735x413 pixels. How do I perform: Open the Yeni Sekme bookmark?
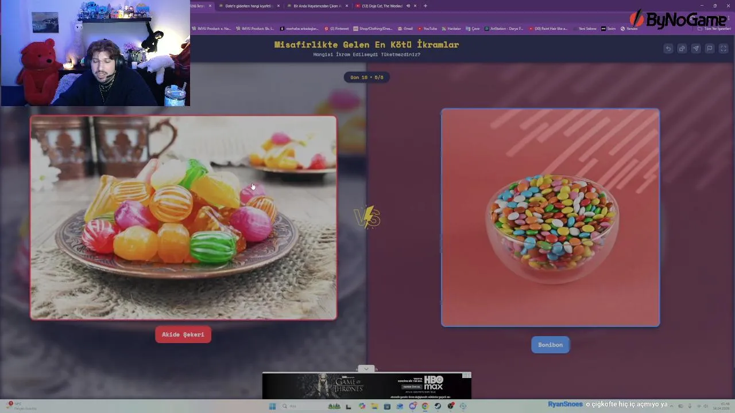point(585,29)
